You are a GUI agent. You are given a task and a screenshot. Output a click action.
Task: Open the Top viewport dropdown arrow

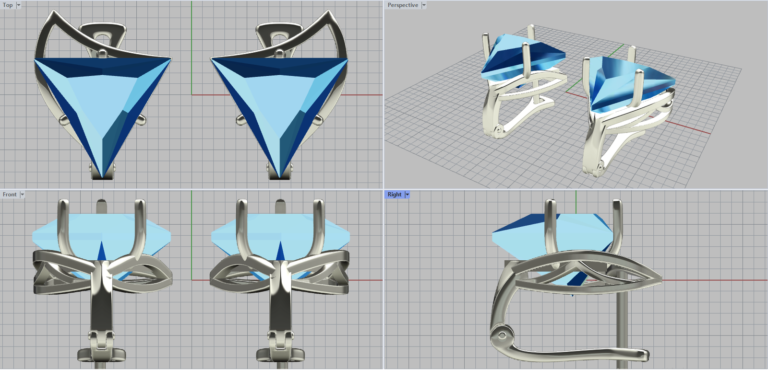coord(19,5)
